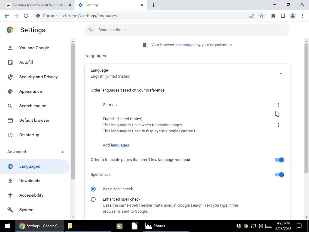
Task: Toggle the Spell check switch
Action: (x=279, y=175)
